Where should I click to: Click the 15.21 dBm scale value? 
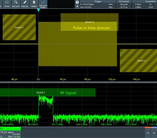pyautogui.click(x=7, y=132)
